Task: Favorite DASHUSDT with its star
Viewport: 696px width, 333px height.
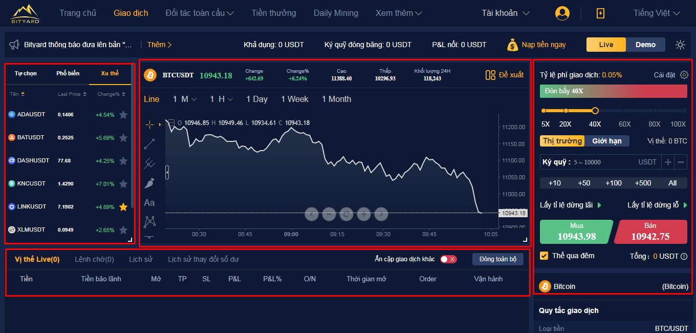Action: click(x=123, y=161)
